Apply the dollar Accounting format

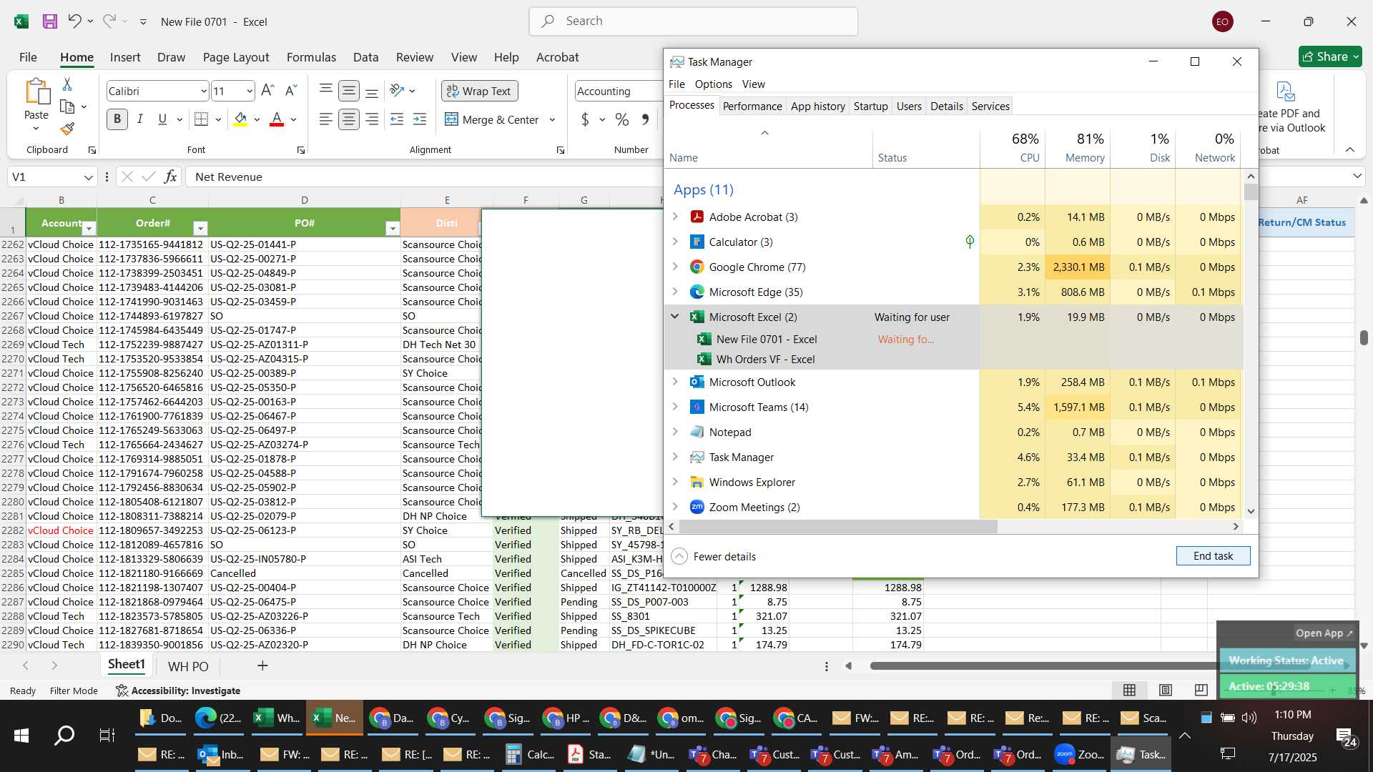585,119
